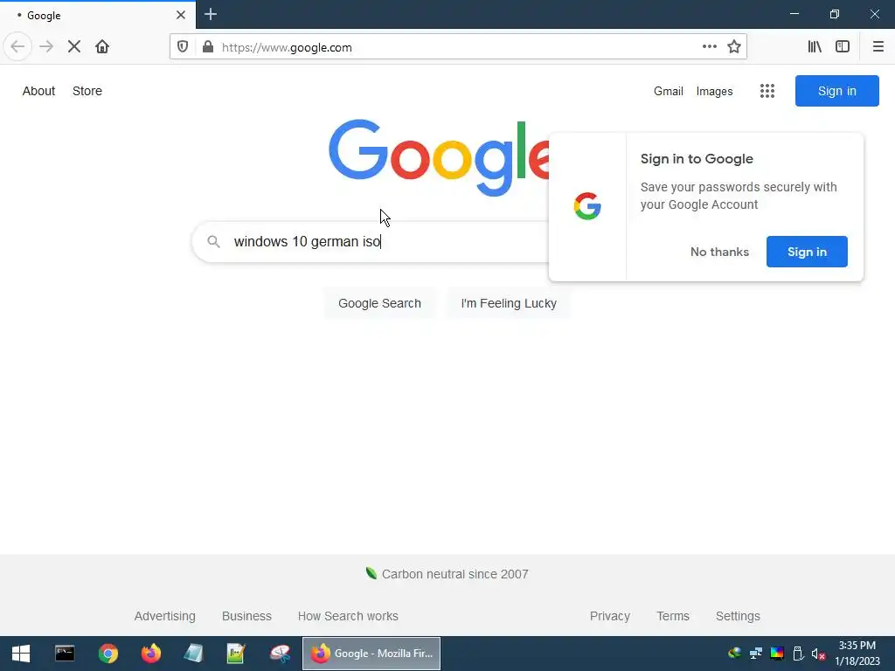The height and width of the screenshot is (671, 895).
Task: Open Business footer link
Action: [x=246, y=616]
